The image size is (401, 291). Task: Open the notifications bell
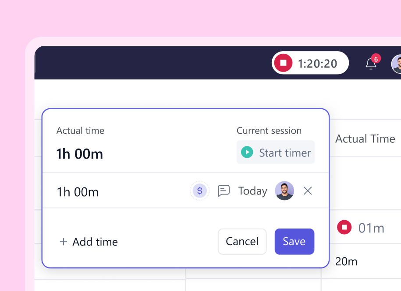point(371,64)
